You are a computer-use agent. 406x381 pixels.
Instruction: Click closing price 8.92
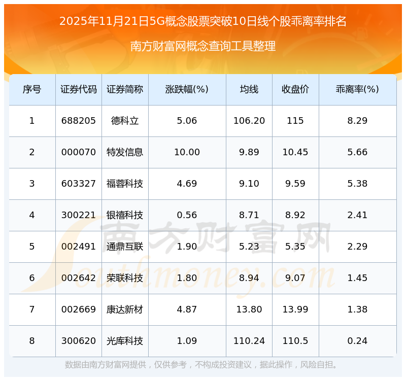(295, 215)
